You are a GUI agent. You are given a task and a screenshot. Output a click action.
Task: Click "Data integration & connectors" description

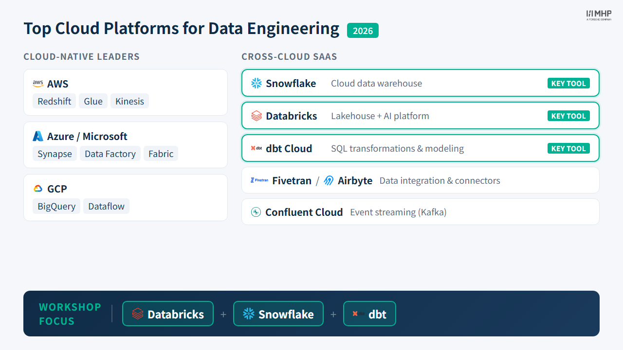(440, 180)
